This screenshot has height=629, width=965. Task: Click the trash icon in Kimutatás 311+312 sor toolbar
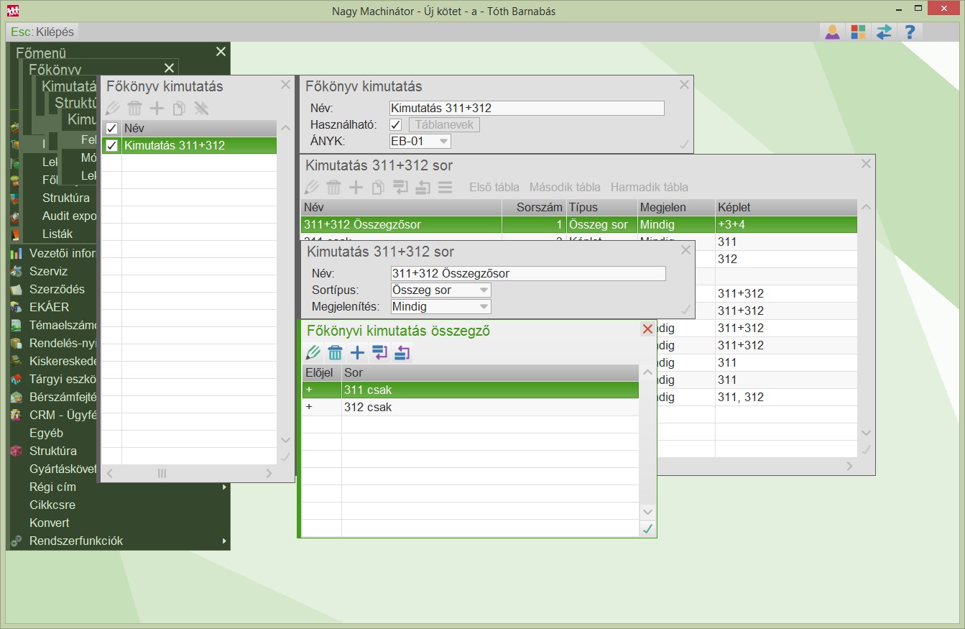pyautogui.click(x=333, y=188)
